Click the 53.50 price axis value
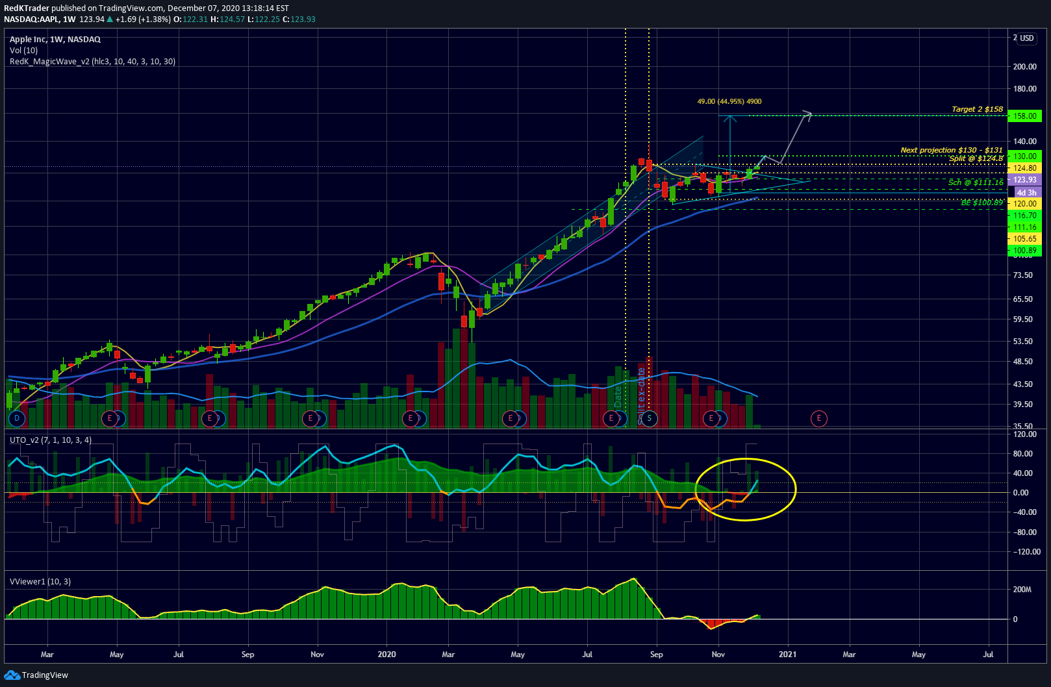1051x687 pixels. pos(1023,342)
